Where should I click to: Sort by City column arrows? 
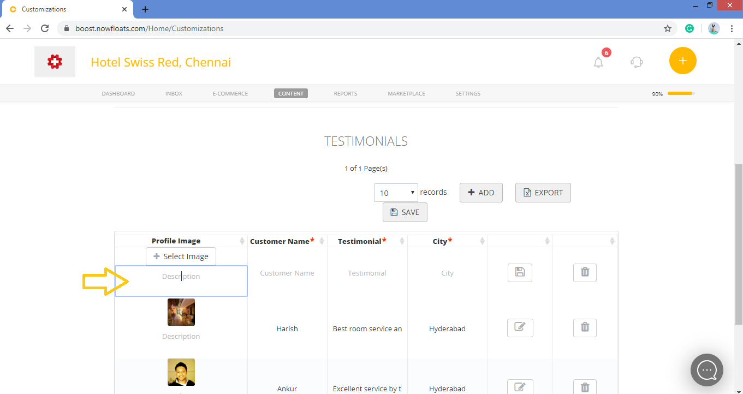coord(482,241)
